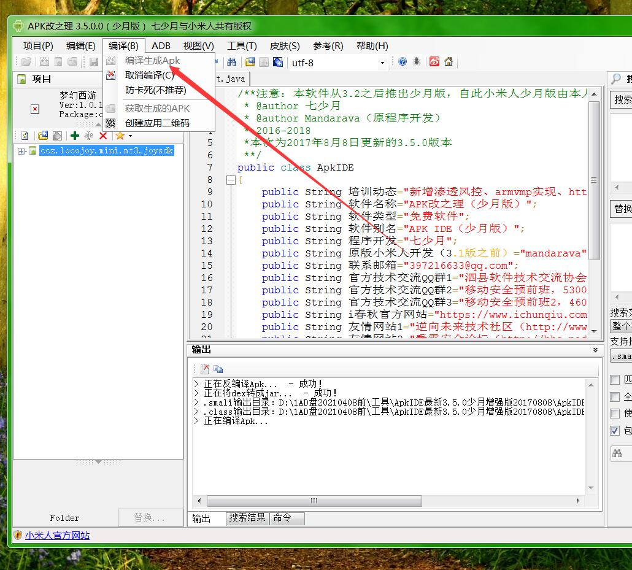The height and width of the screenshot is (570, 632).
Task: Click the red Weibo icon
Action: pos(434,62)
